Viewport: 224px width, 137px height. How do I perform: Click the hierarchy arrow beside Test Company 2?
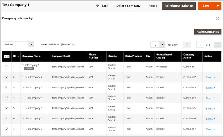tap(23, 77)
